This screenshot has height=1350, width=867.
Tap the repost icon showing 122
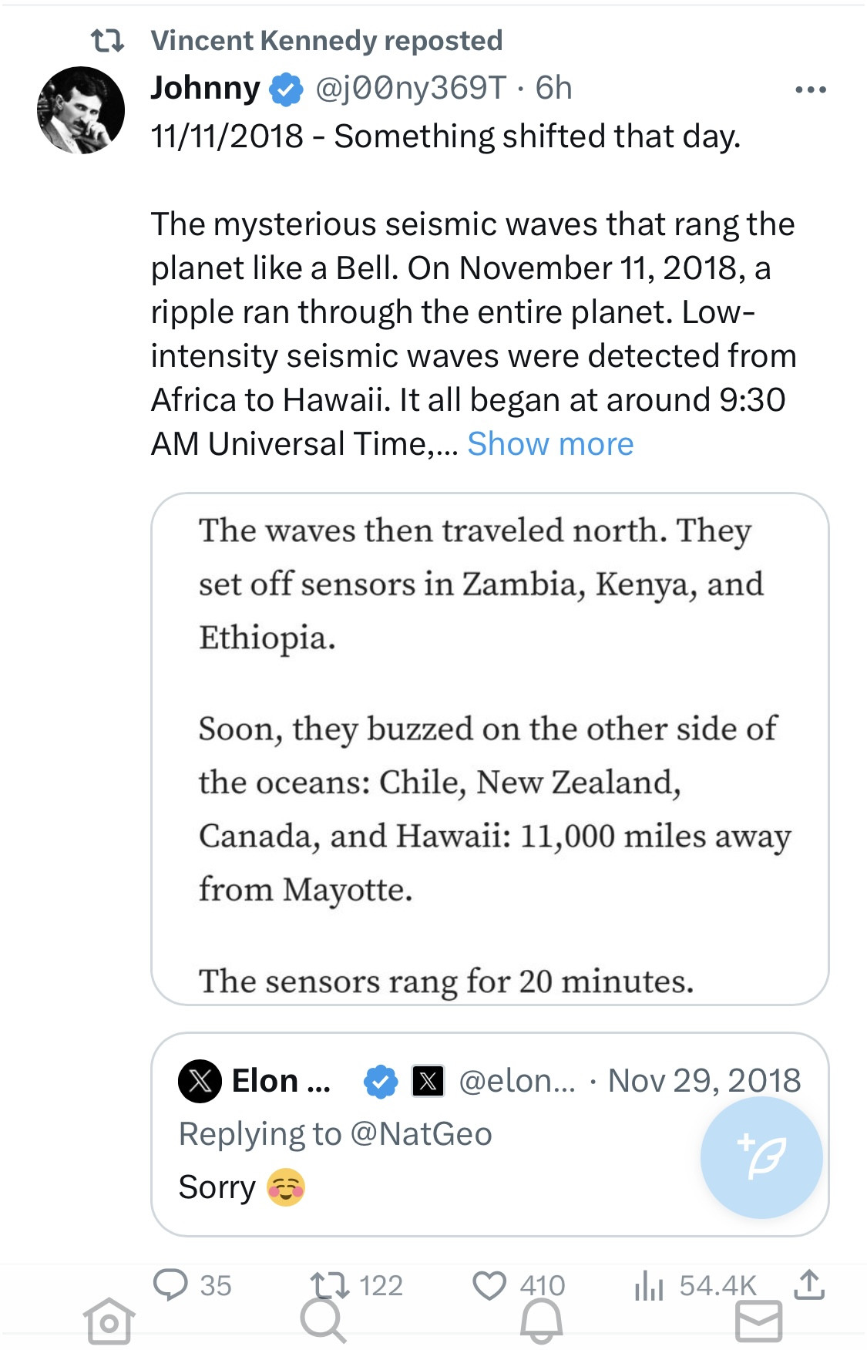(330, 1284)
